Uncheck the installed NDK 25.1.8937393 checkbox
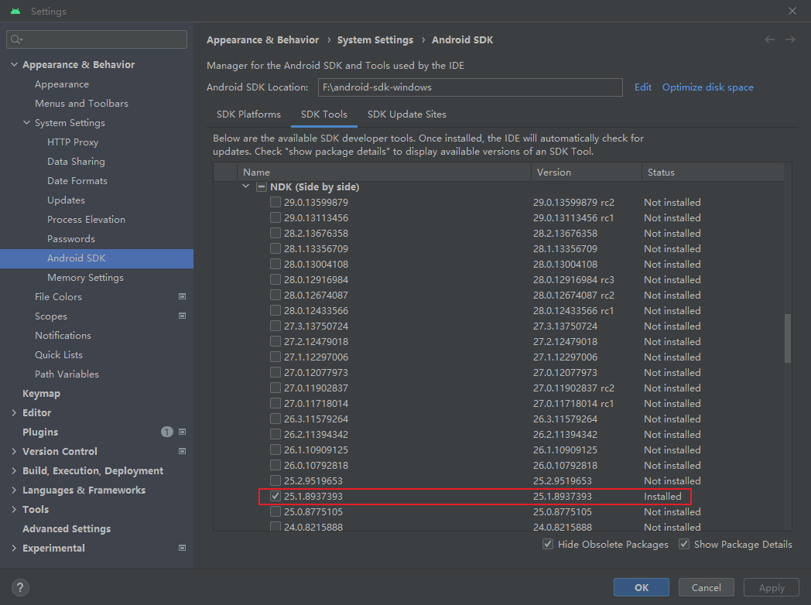 pos(275,497)
